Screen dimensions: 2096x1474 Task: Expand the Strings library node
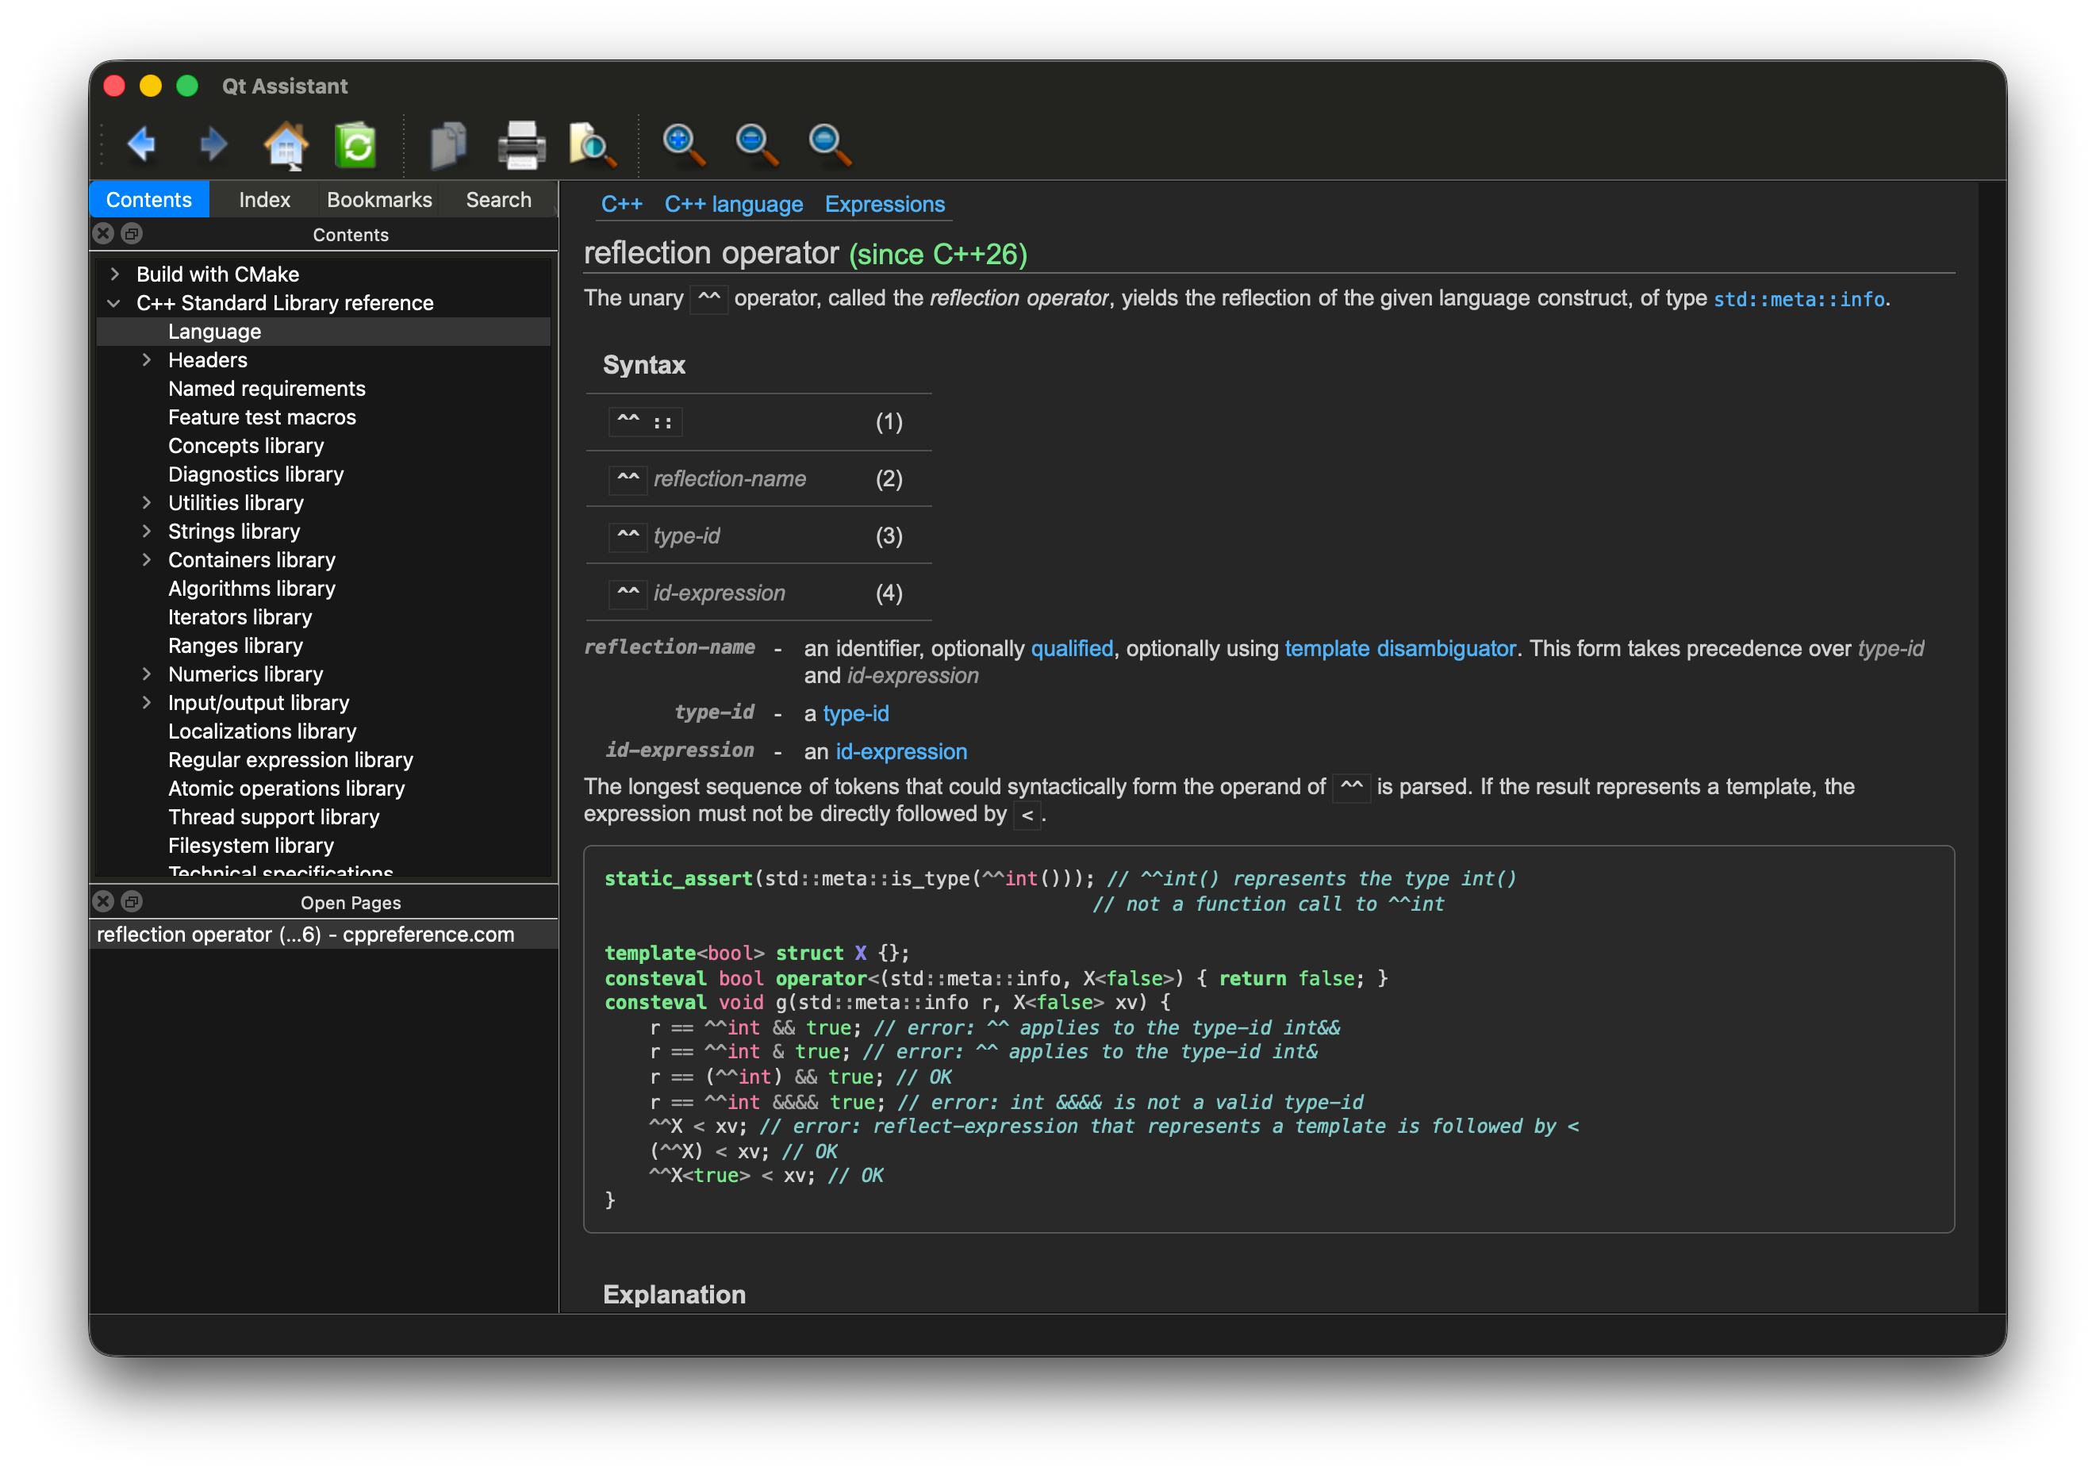click(x=147, y=532)
